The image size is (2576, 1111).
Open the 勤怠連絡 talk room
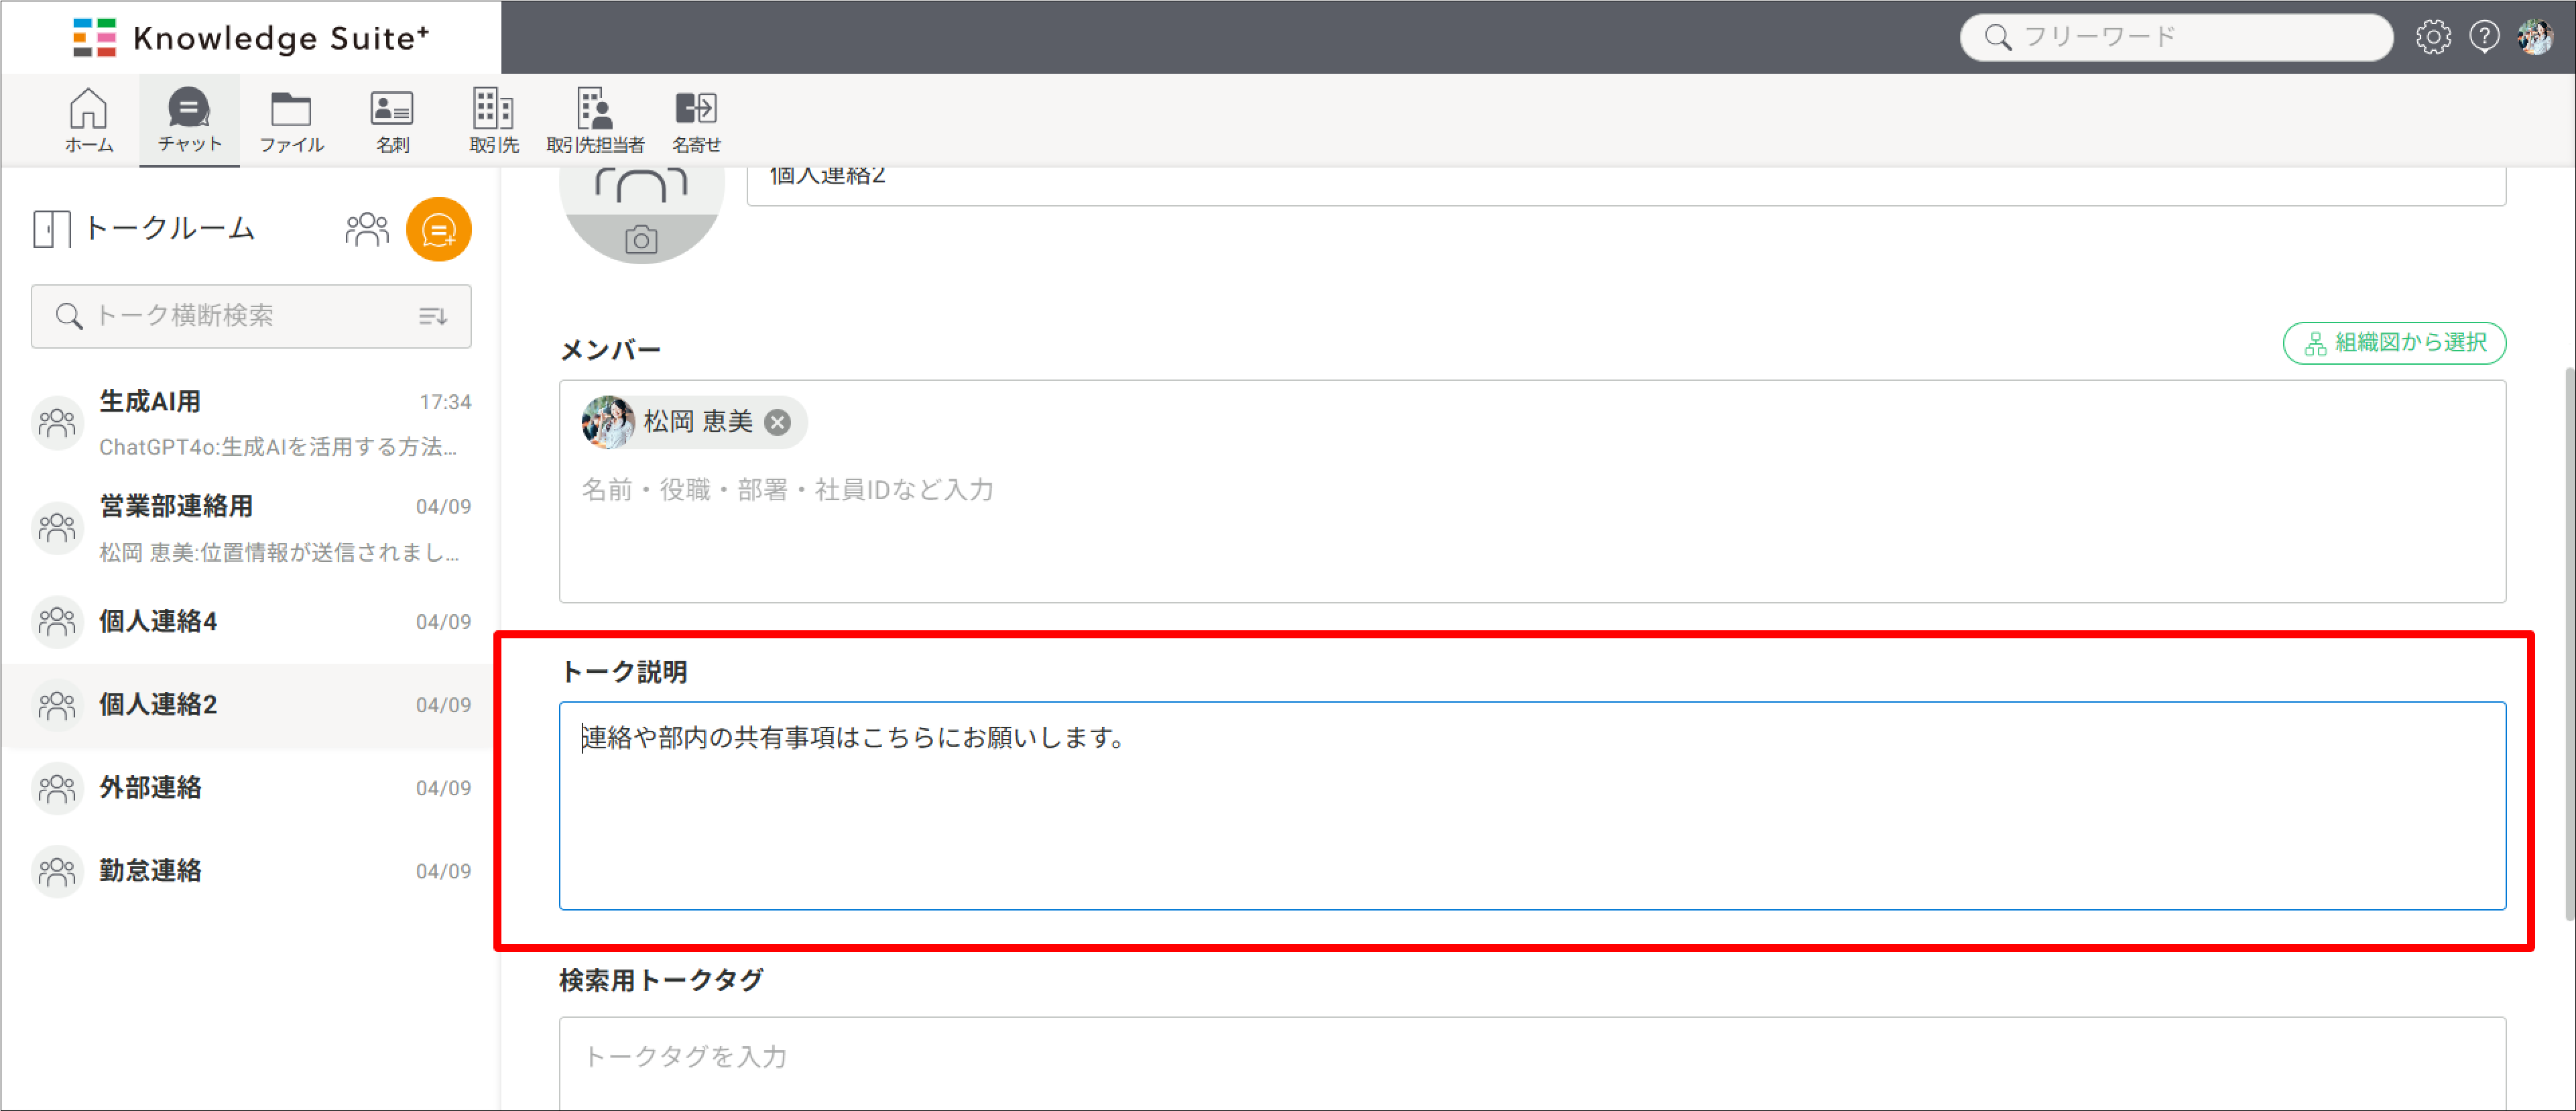(x=251, y=871)
